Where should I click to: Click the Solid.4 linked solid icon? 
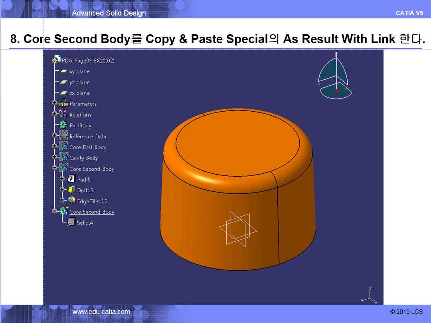(x=71, y=223)
